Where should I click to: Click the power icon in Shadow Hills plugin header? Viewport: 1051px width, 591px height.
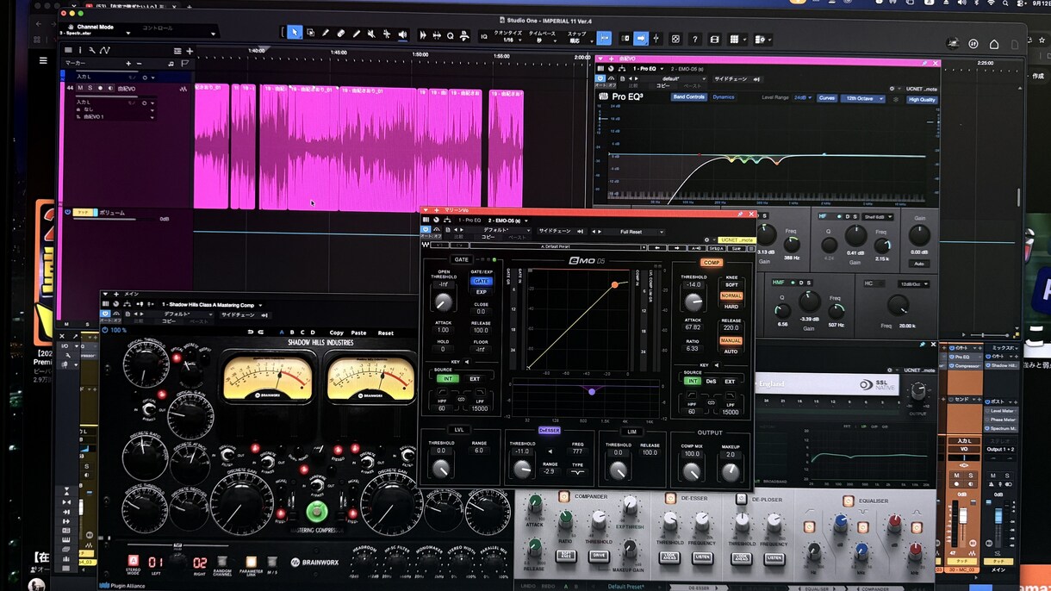tap(105, 314)
